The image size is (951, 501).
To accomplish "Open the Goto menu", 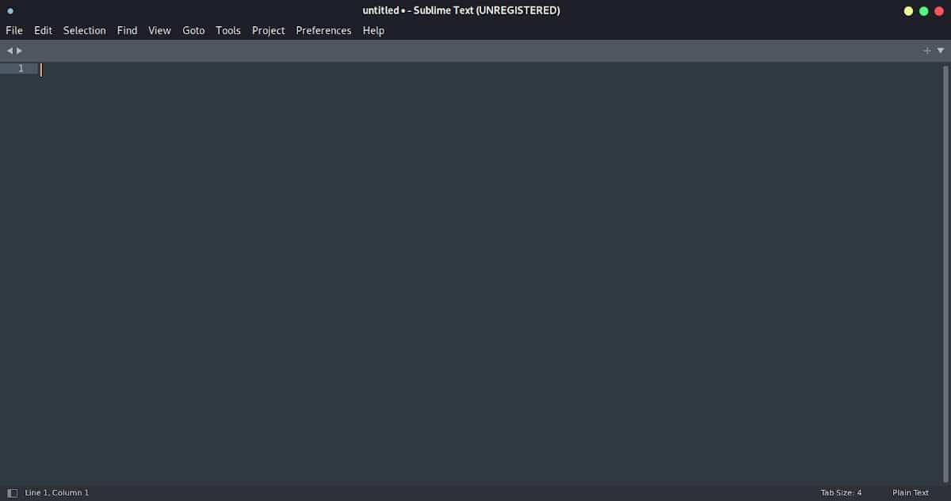I will [x=193, y=30].
